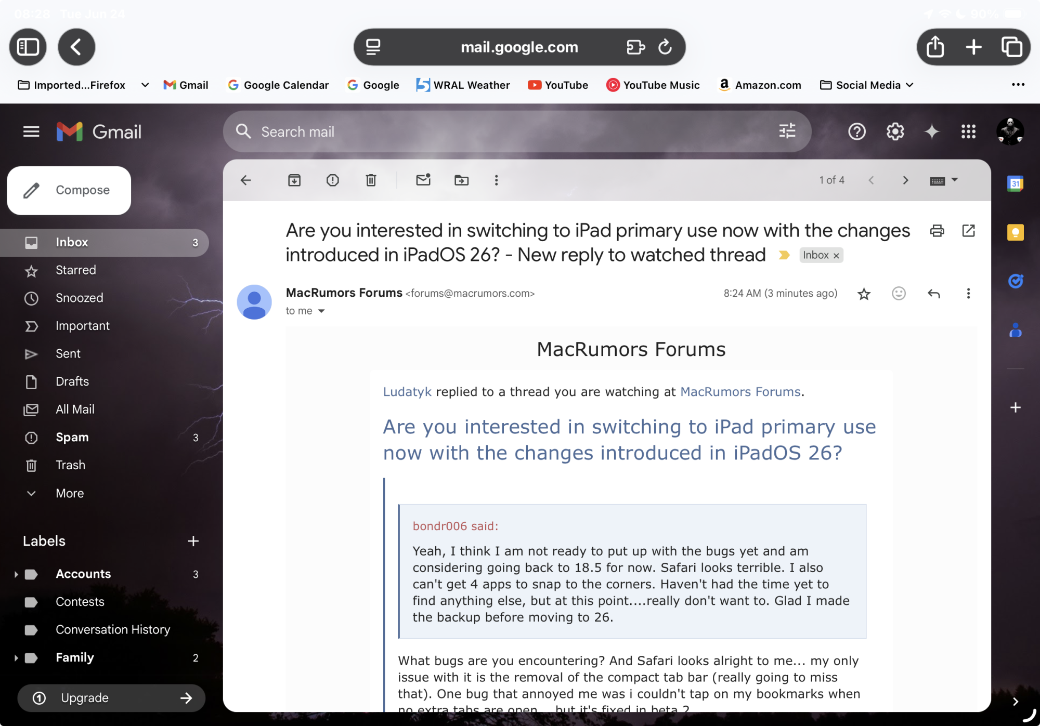Image resolution: width=1040 pixels, height=726 pixels.
Task: Mark the email as unread
Action: point(423,180)
